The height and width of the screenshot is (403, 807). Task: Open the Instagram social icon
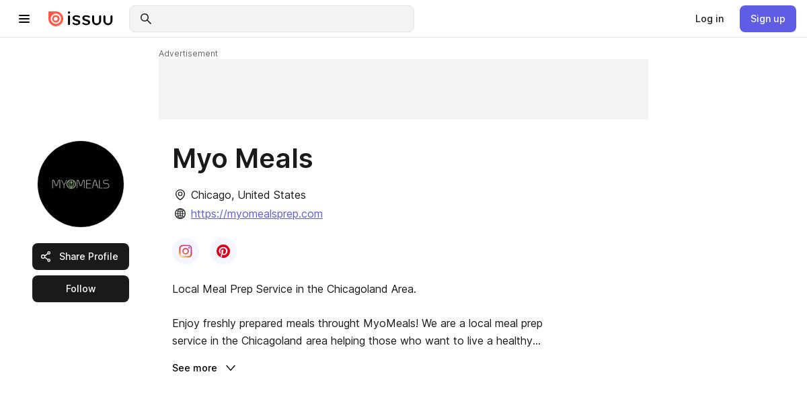pyautogui.click(x=186, y=251)
